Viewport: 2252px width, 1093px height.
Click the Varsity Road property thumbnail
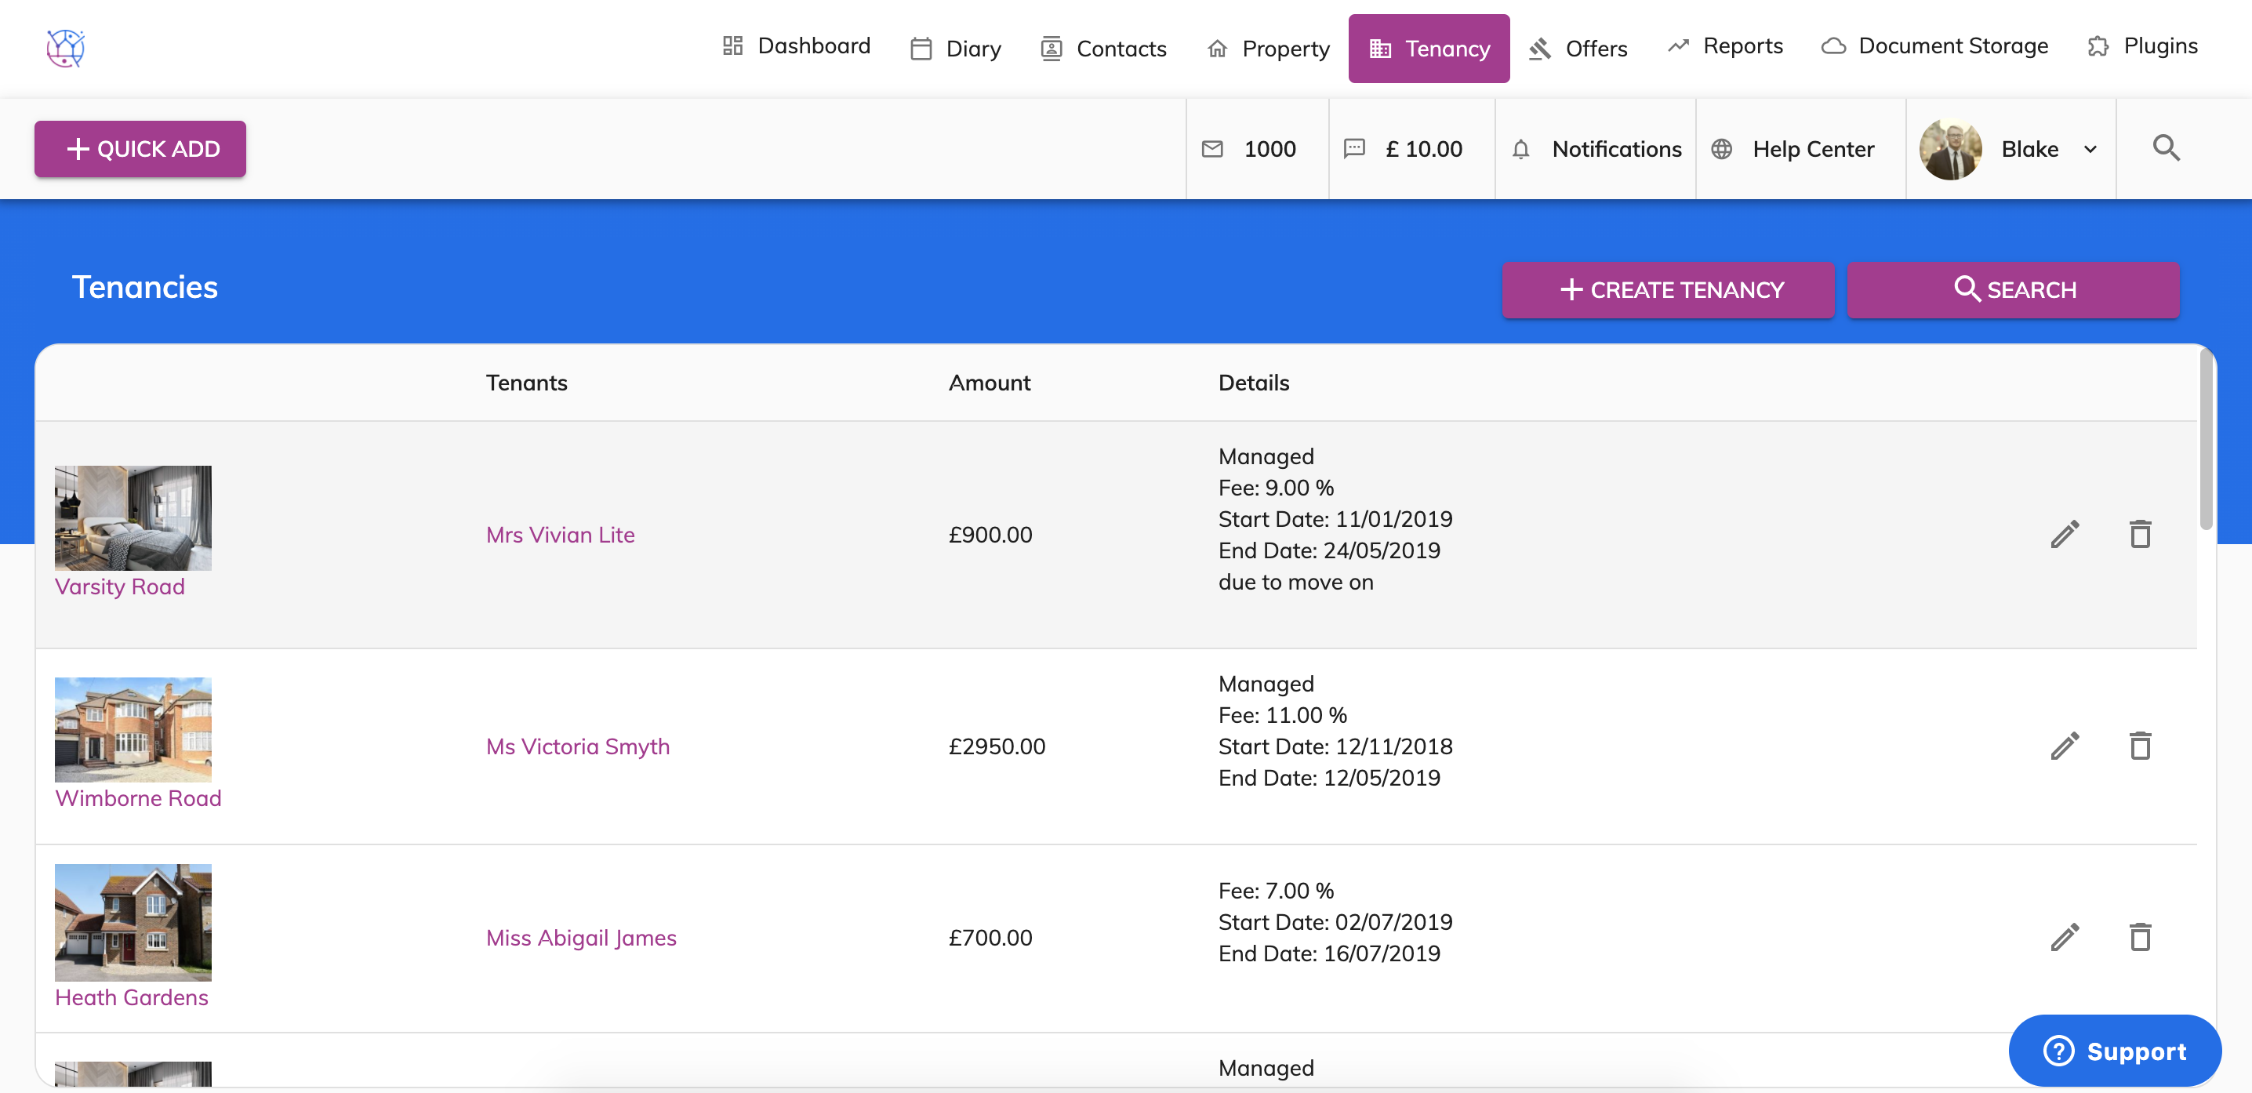[x=133, y=517]
